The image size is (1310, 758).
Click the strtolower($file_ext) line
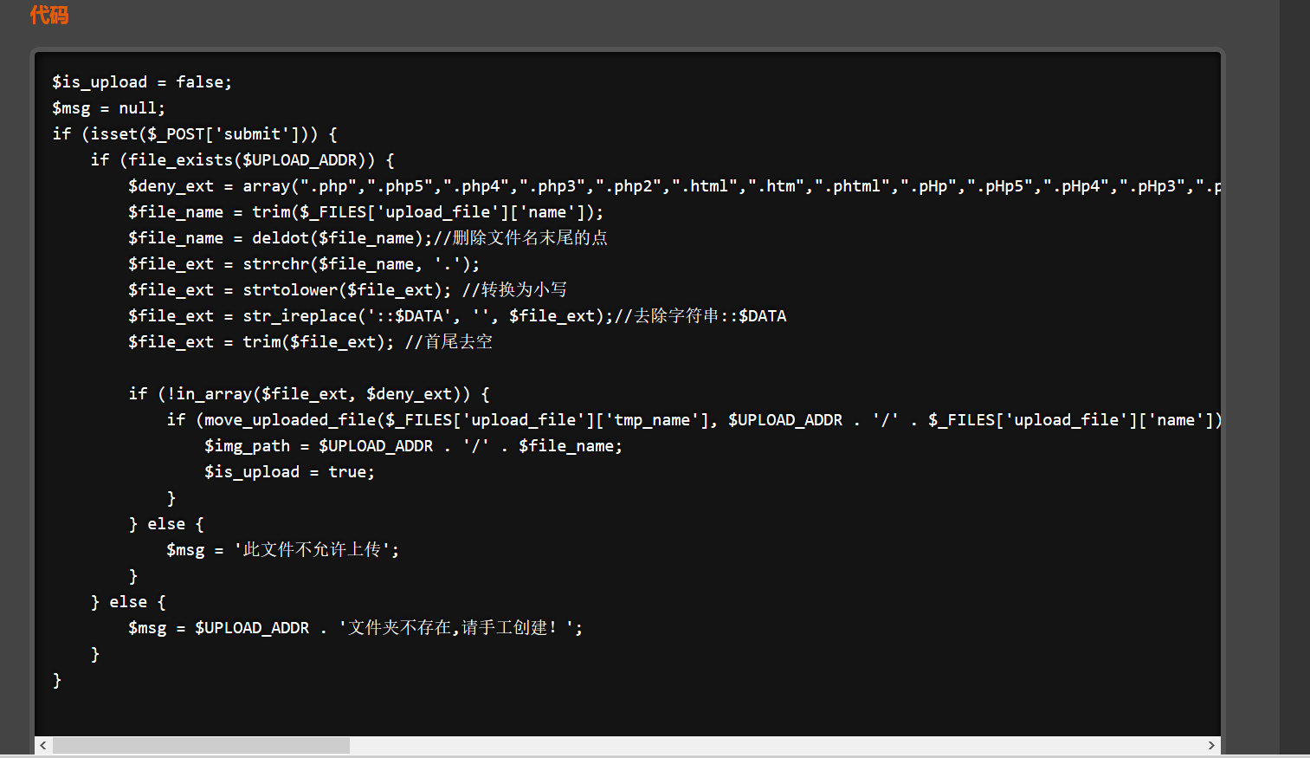346,290
